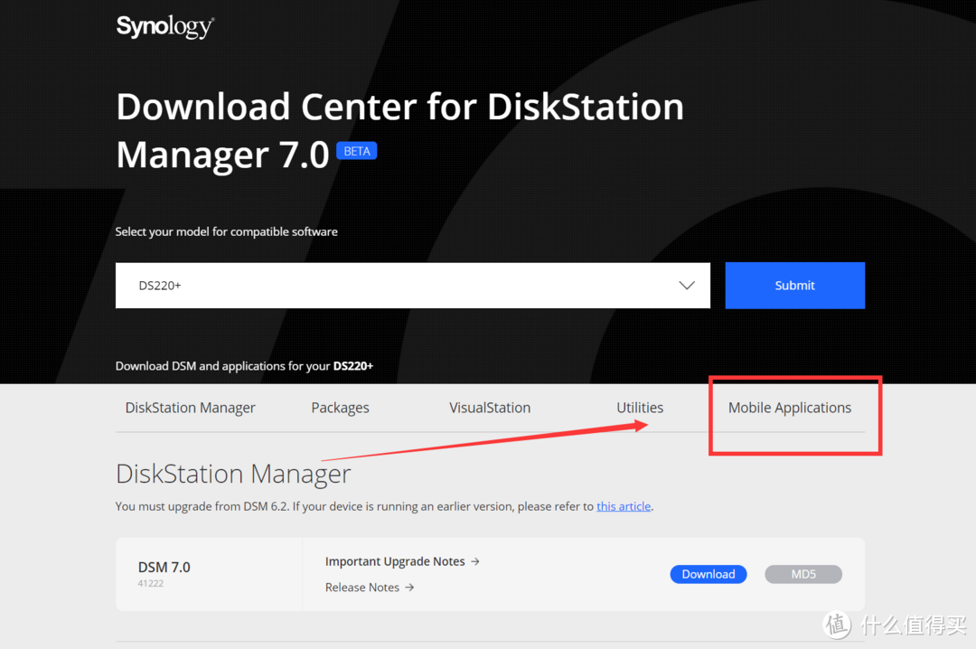Click the build number "41222"
Screen dimensions: 976x649
pos(151,584)
